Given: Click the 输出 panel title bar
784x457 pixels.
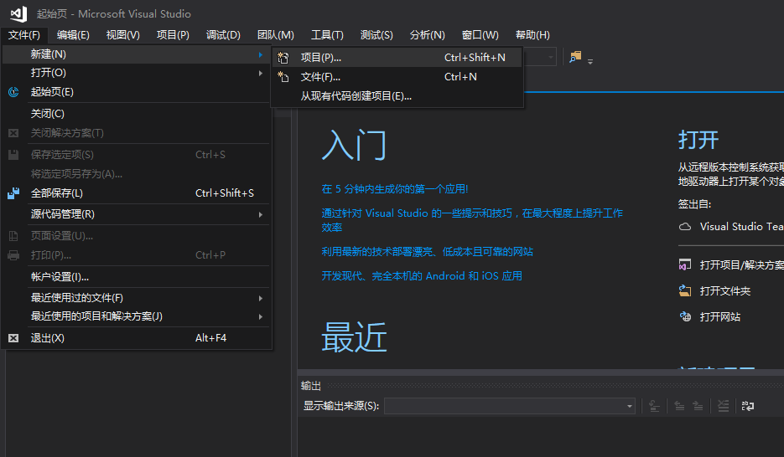Looking at the screenshot, I should [x=541, y=386].
